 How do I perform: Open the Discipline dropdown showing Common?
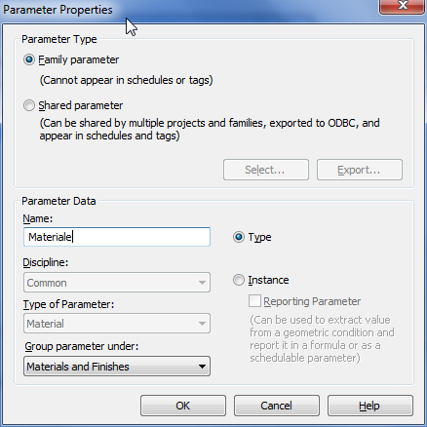pyautogui.click(x=117, y=283)
